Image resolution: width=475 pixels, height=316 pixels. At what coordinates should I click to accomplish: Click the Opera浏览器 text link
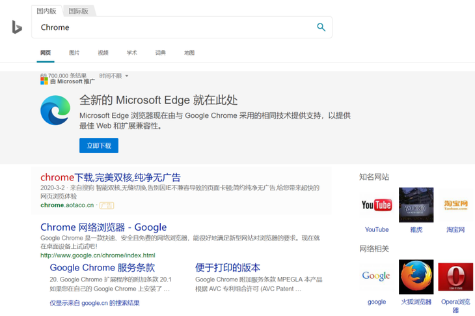(x=455, y=306)
